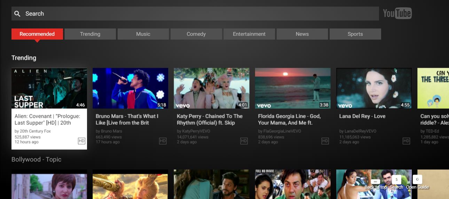The image size is (449, 199).
Task: Open the Comedy tab
Action: 196,34
